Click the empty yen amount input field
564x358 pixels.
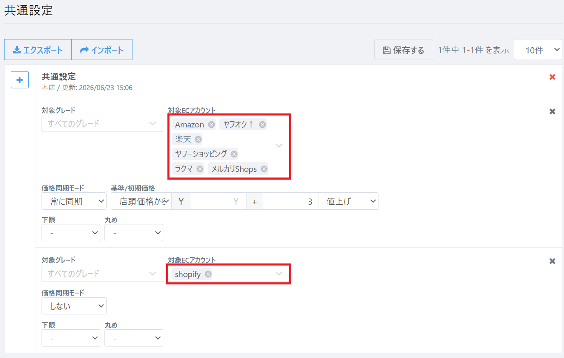tap(218, 201)
